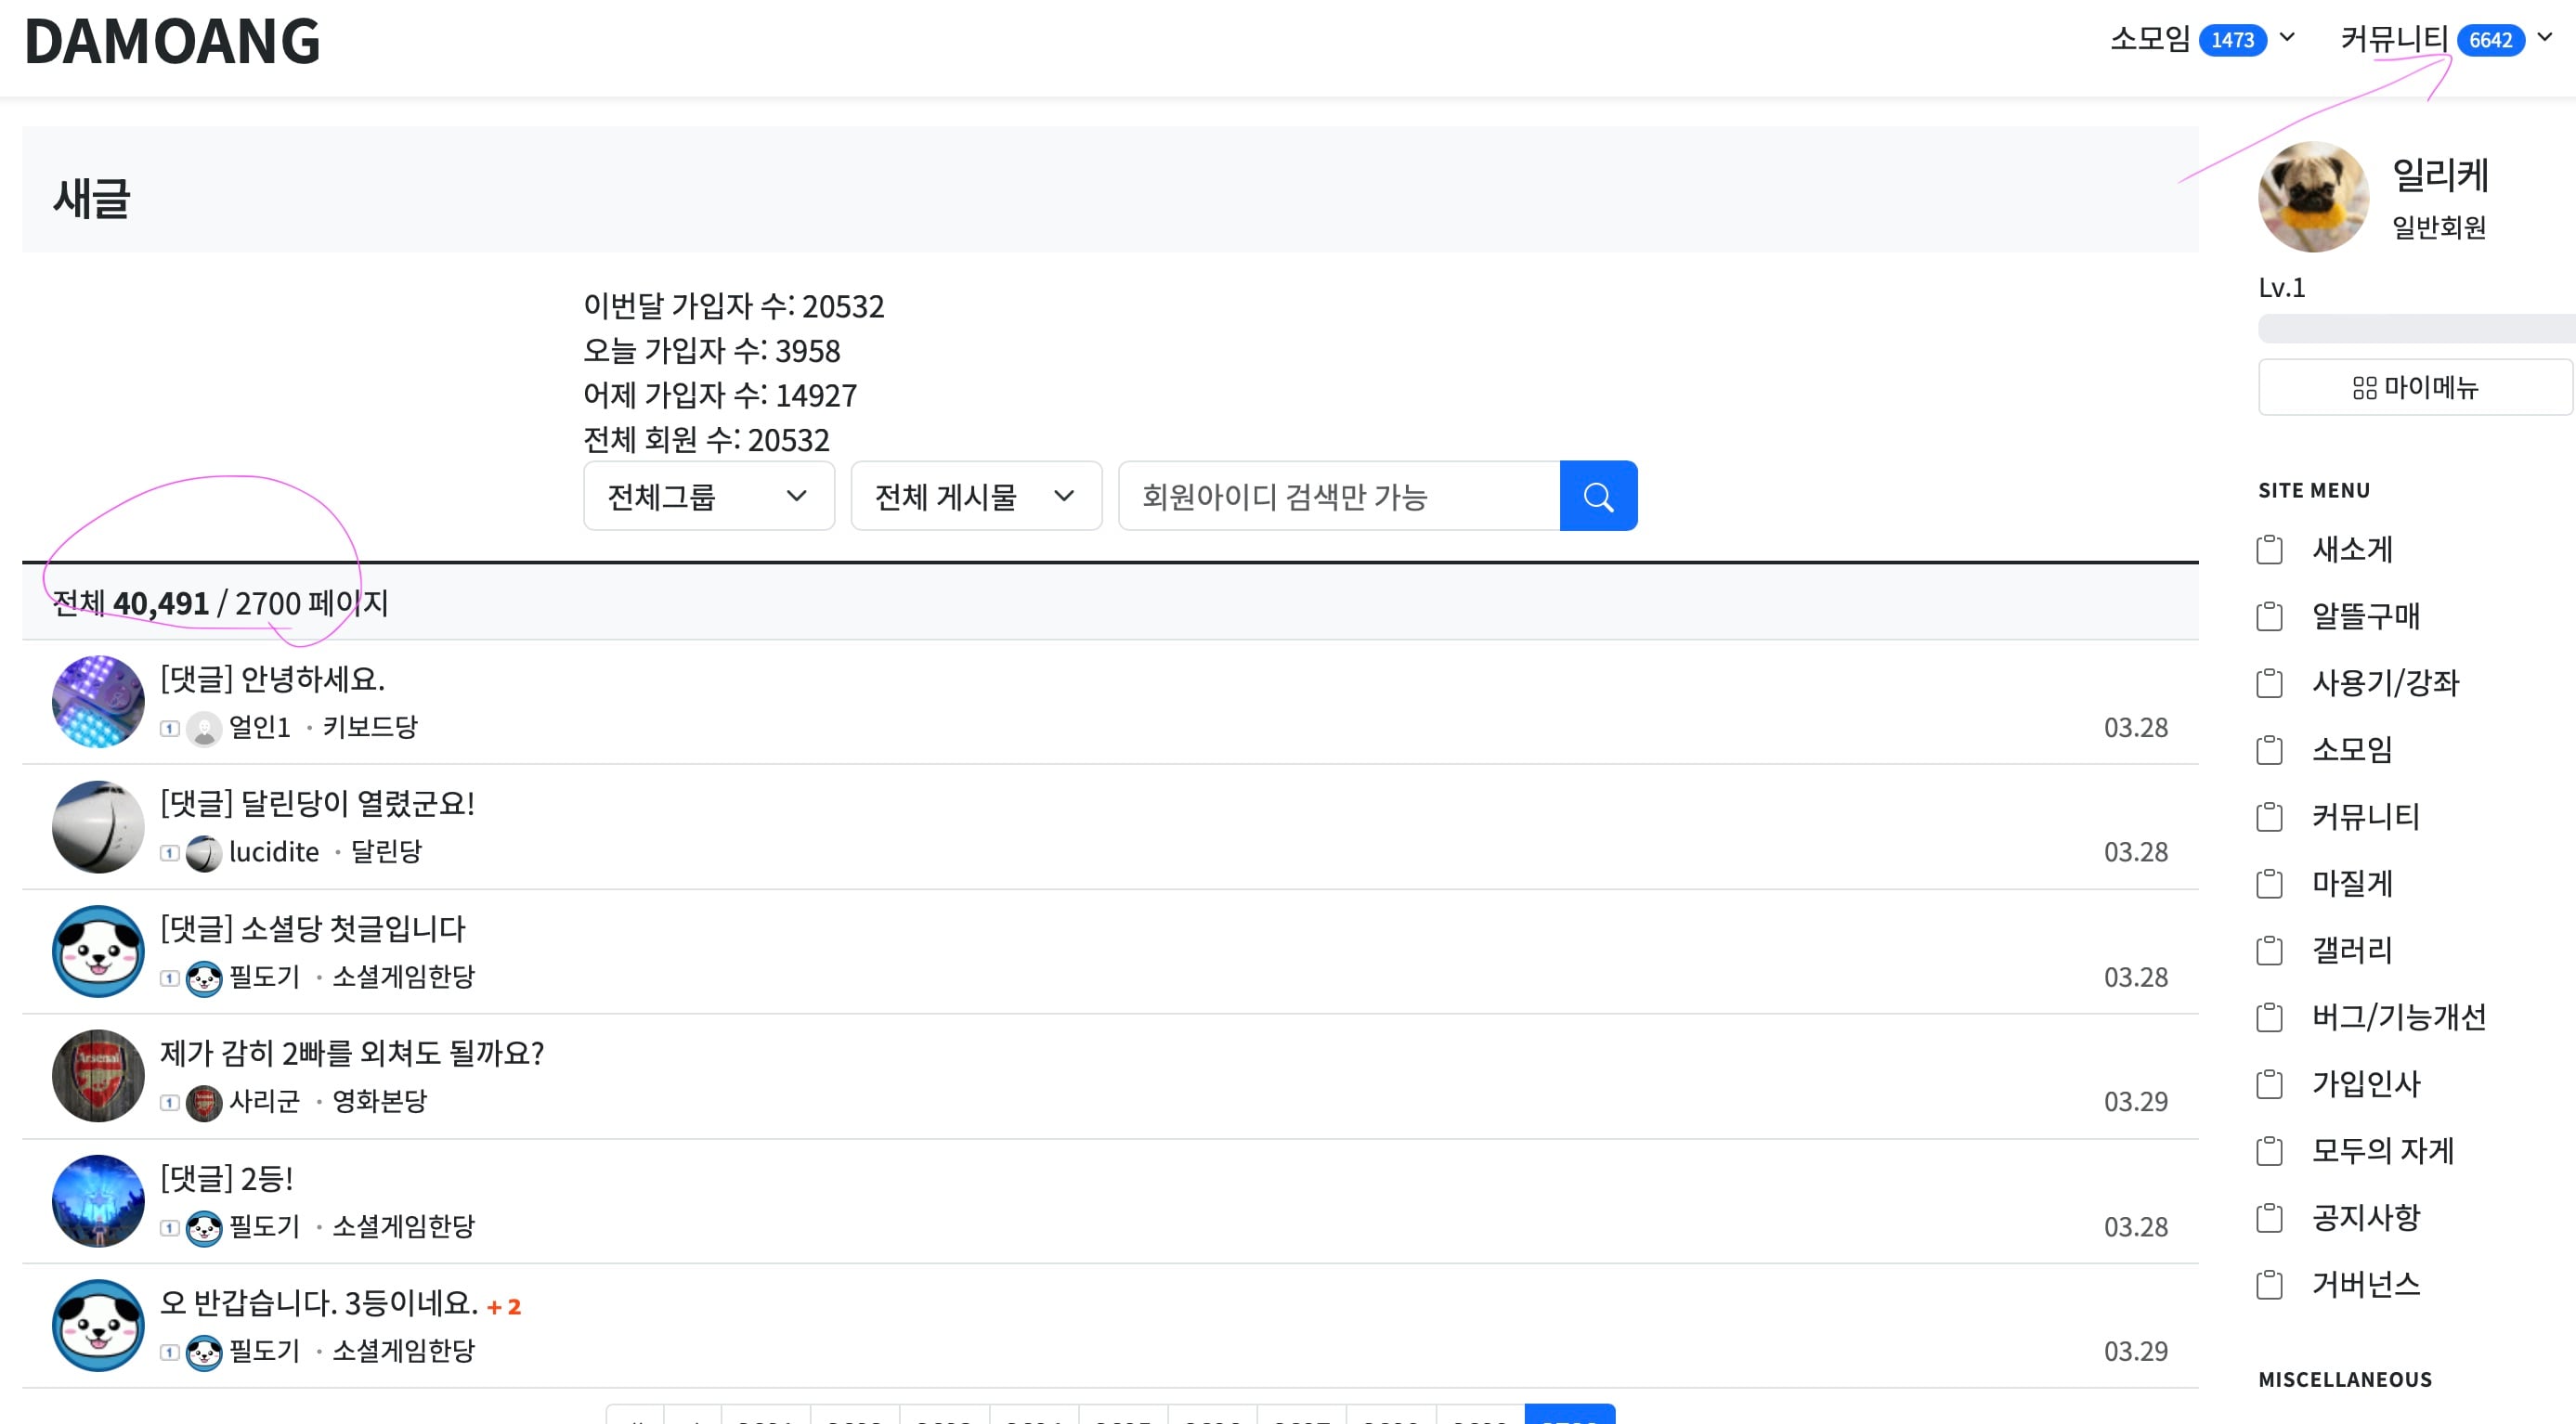The height and width of the screenshot is (1424, 2576).
Task: Click the clipboard icon beside 가입인사
Action: (x=2269, y=1084)
